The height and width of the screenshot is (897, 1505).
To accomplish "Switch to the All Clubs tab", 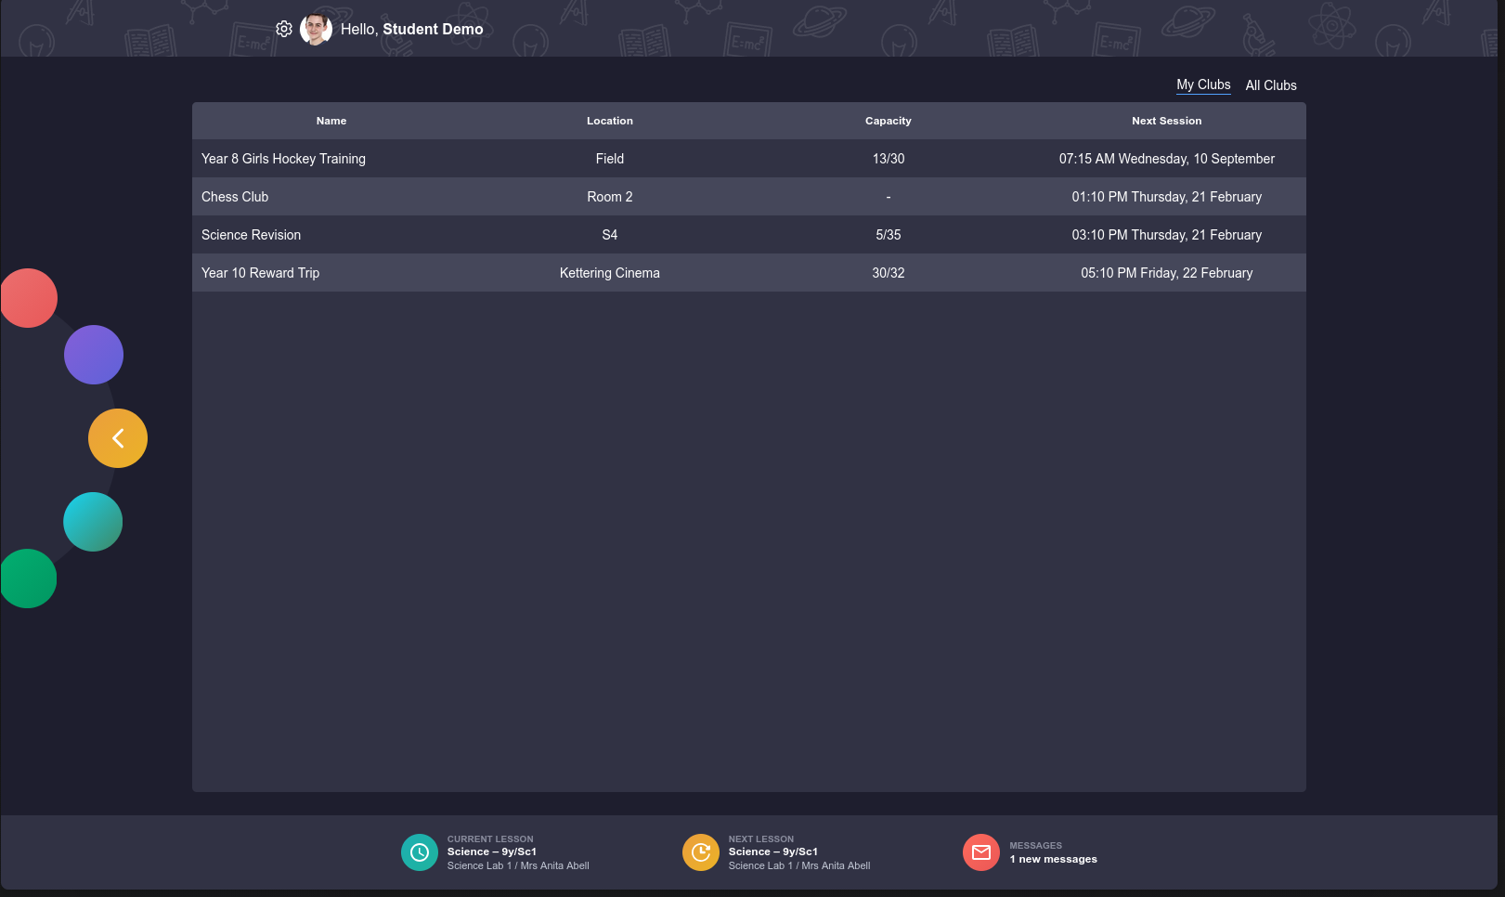I will tap(1271, 85).
